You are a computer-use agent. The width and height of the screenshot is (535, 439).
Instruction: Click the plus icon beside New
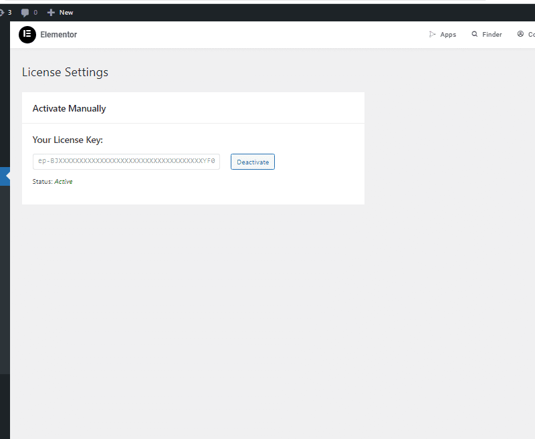[x=51, y=13]
